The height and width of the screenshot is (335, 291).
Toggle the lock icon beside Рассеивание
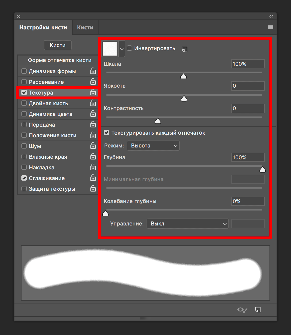tap(93, 82)
